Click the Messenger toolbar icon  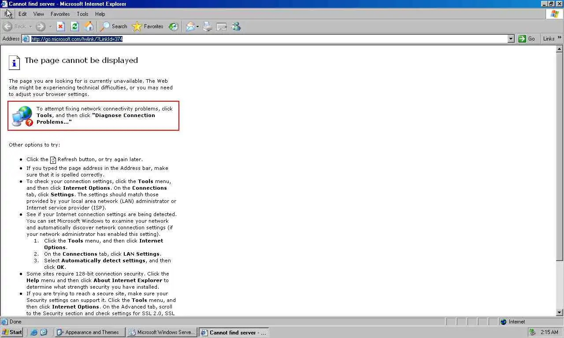(x=236, y=26)
